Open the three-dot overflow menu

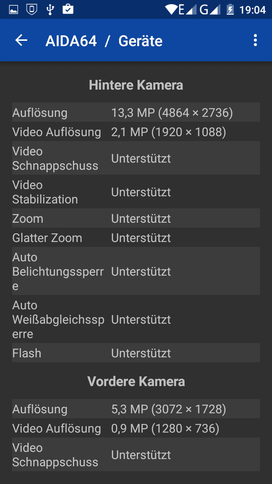[255, 40]
